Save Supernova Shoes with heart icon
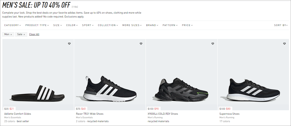 pyautogui.click(x=284, y=44)
